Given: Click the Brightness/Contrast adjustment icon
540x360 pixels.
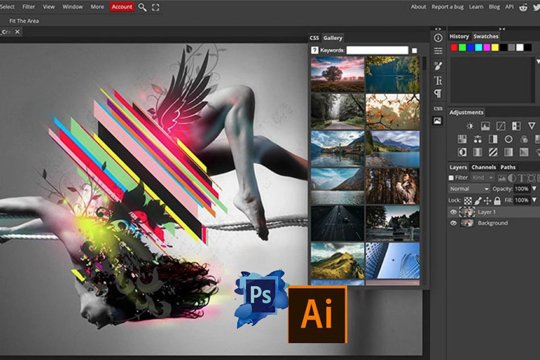Looking at the screenshot, I should (470, 126).
